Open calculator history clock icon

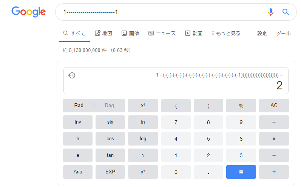(x=72, y=75)
